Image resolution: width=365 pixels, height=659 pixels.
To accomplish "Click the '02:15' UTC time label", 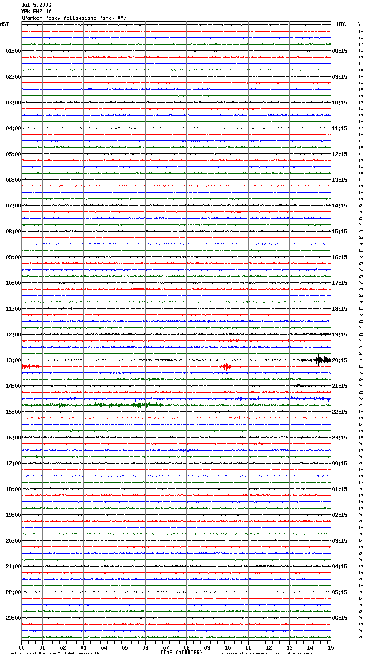I will (x=340, y=515).
